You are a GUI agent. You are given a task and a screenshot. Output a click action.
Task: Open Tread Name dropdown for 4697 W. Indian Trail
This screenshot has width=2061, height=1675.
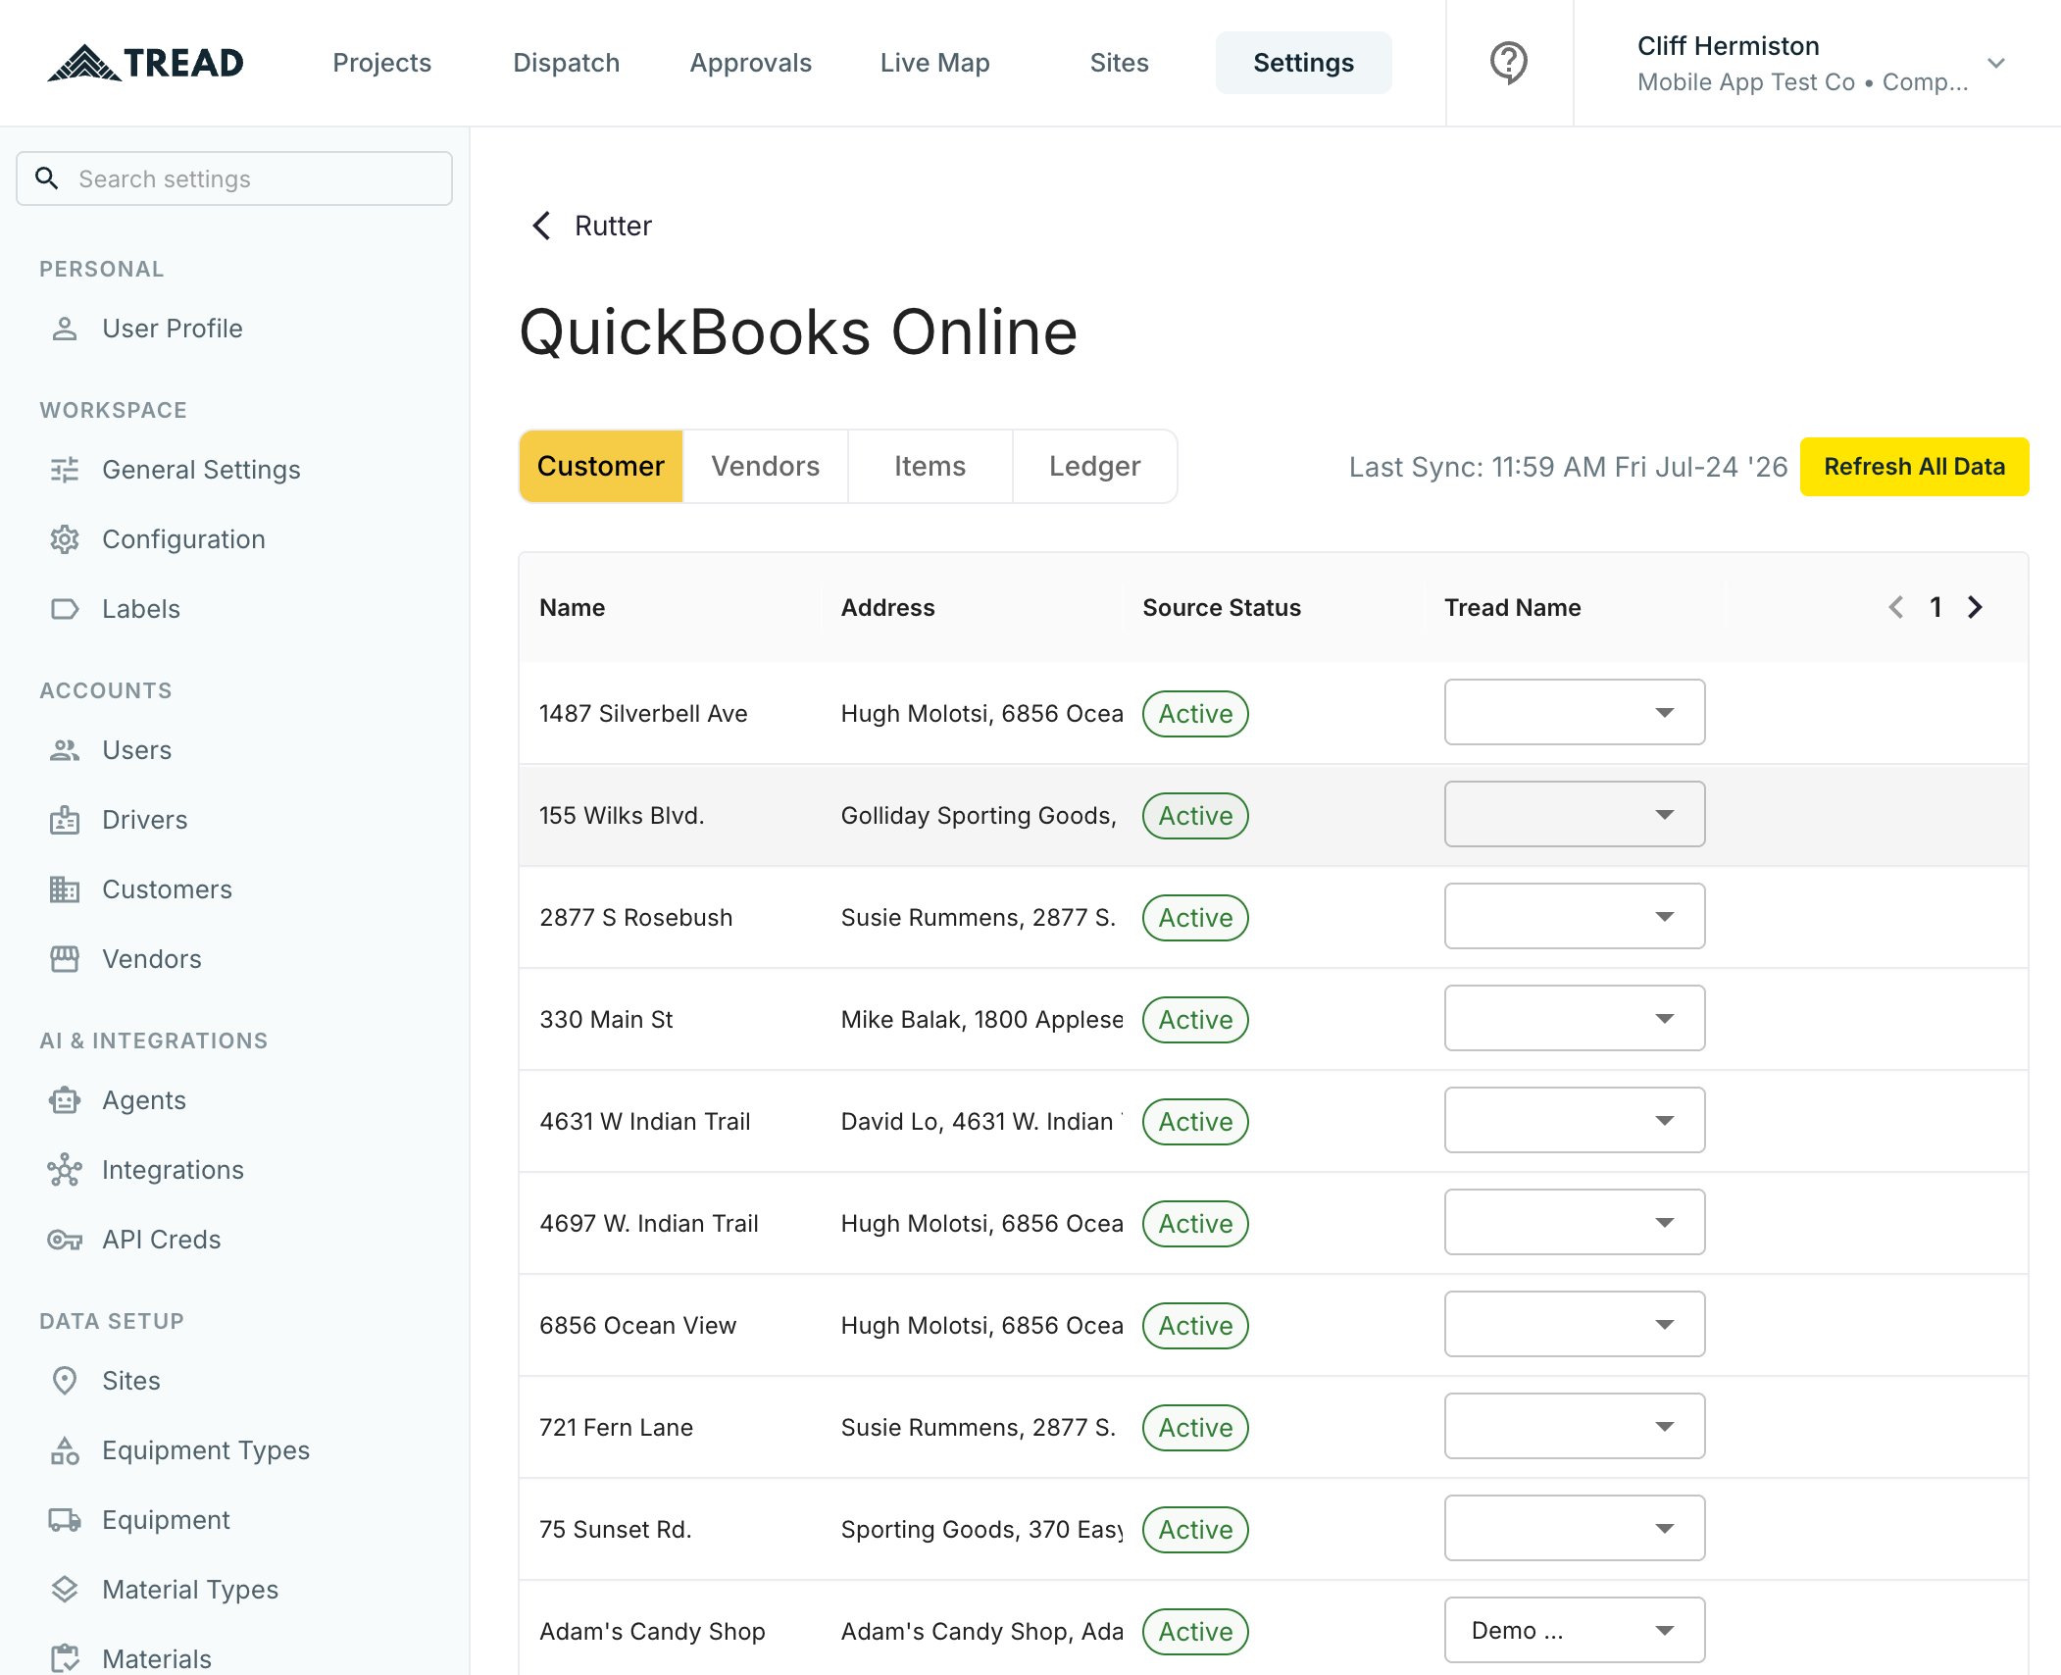click(x=1574, y=1223)
